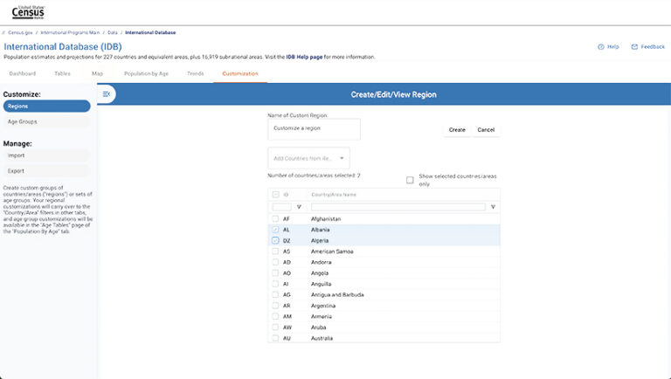This screenshot has height=379, width=671.
Task: Check the Antigua and Barbuda checkbox
Action: 275,295
